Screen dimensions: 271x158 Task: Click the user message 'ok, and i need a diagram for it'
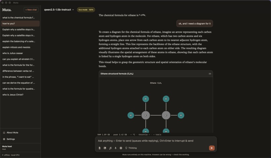click(195, 23)
